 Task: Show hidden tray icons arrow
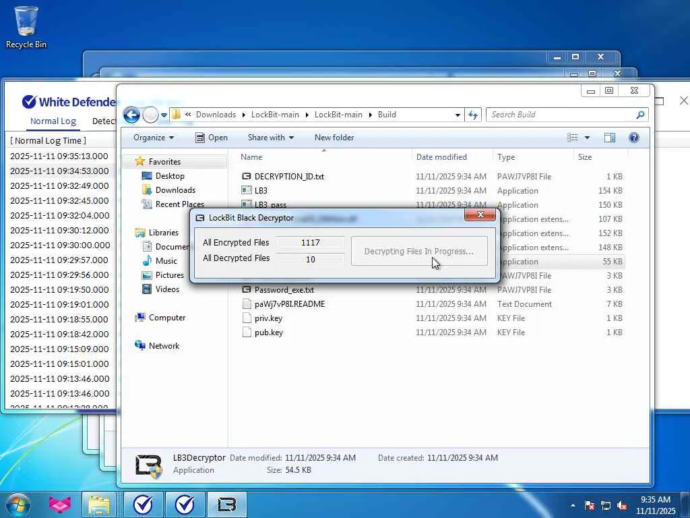573,505
